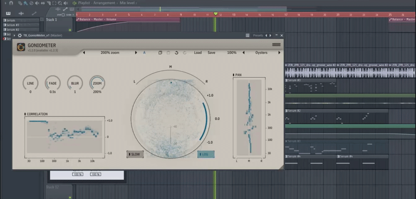Toggle the PAN panel header

tap(237, 75)
